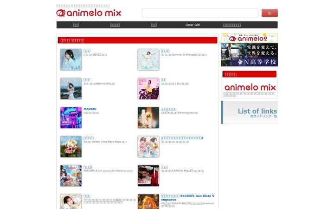Click the 2nd POLYPHONY description text

[x=99, y=84]
